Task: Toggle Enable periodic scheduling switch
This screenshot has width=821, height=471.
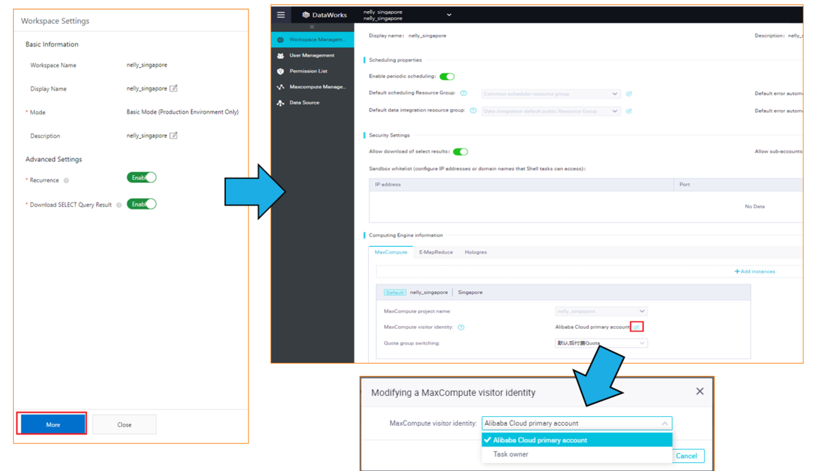Action: point(447,77)
